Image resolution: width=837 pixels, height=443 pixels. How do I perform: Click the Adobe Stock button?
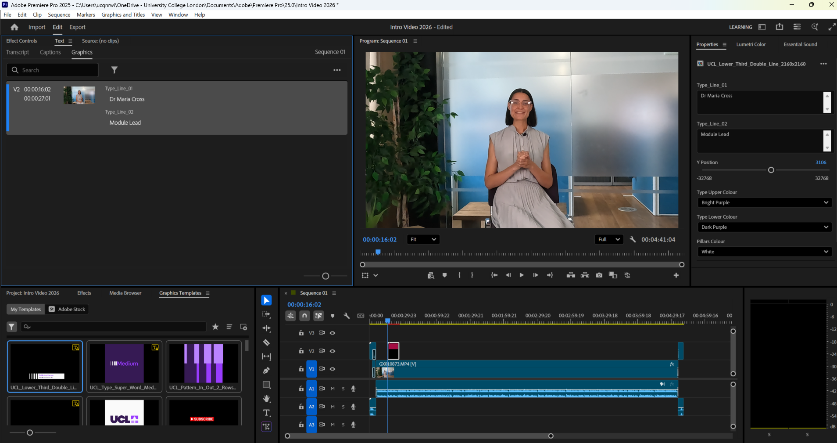tap(67, 309)
